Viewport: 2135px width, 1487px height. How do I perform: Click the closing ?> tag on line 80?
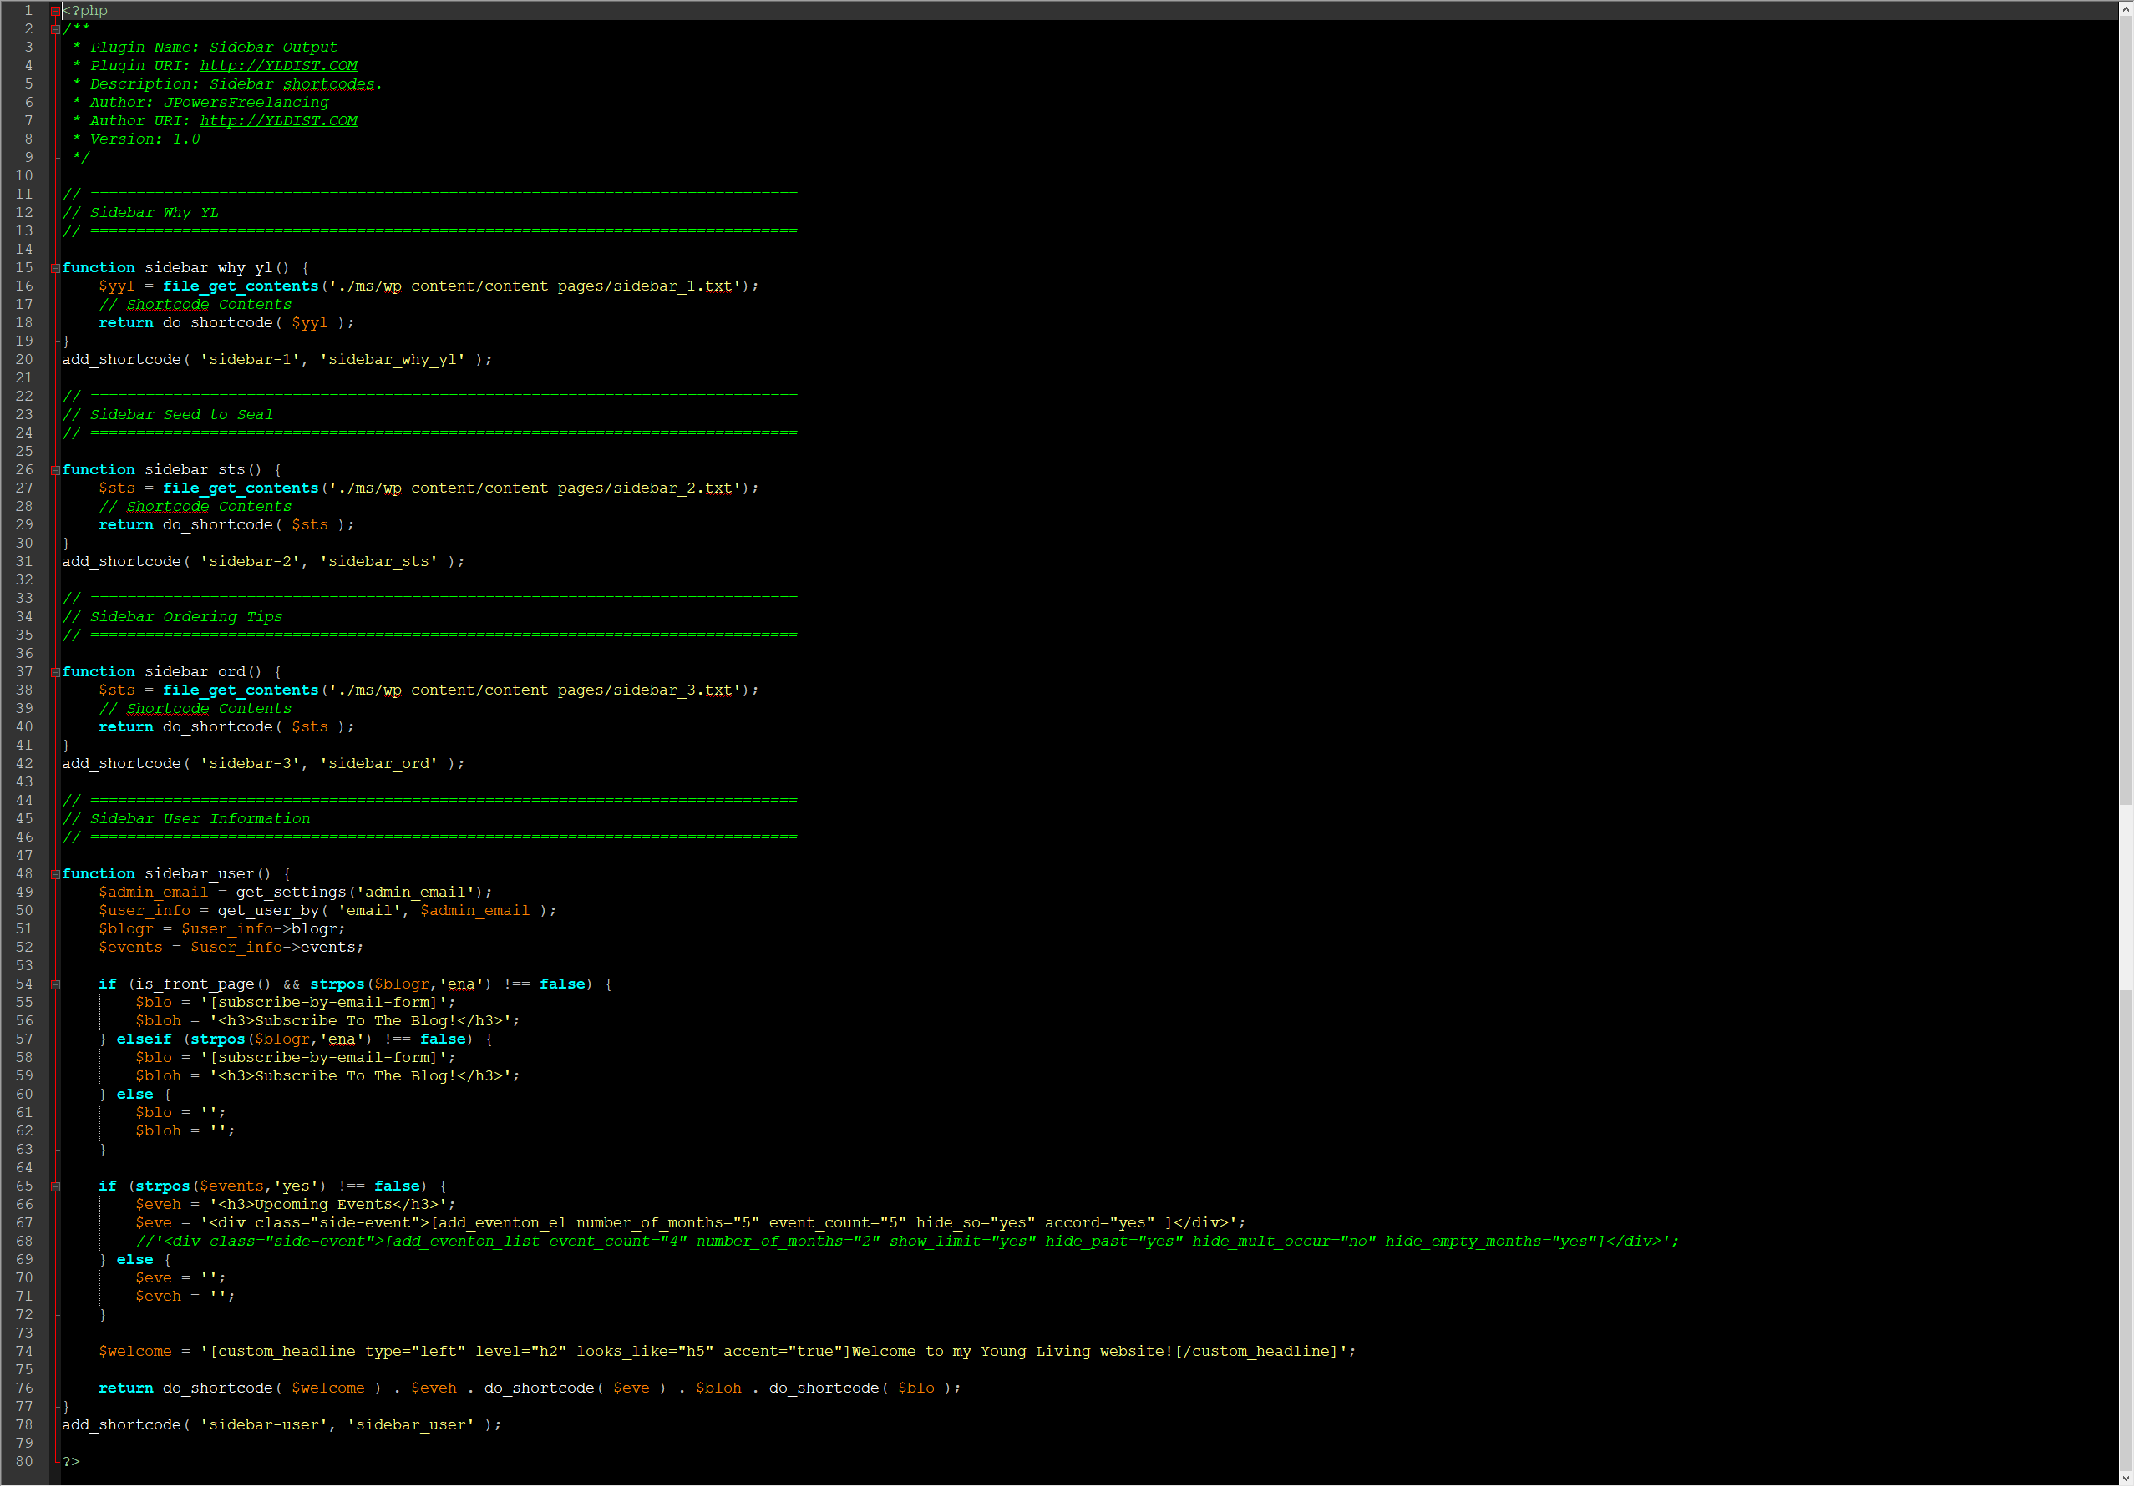coord(72,1462)
